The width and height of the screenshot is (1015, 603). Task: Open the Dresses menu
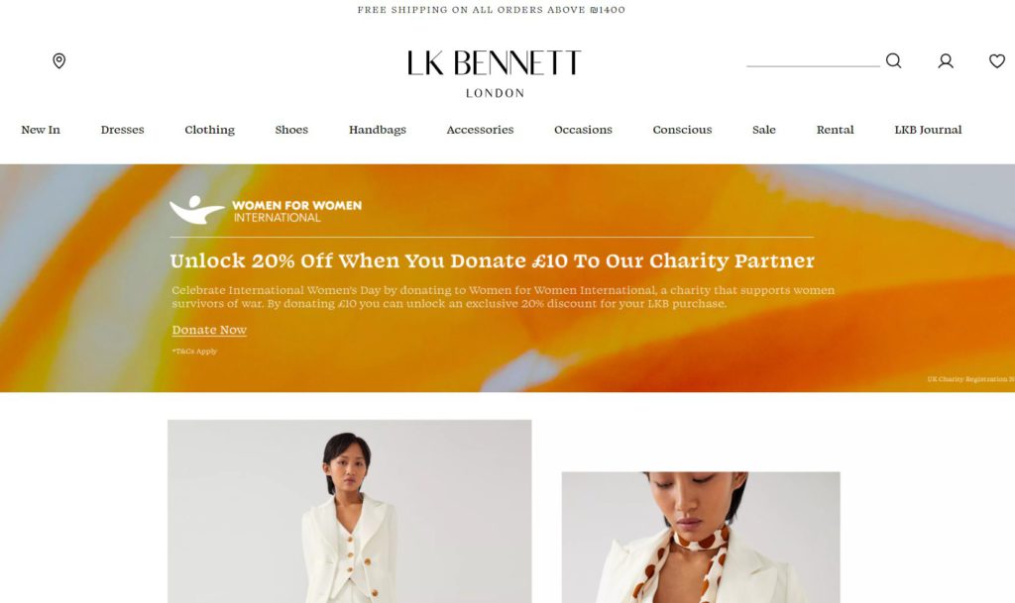(x=122, y=130)
